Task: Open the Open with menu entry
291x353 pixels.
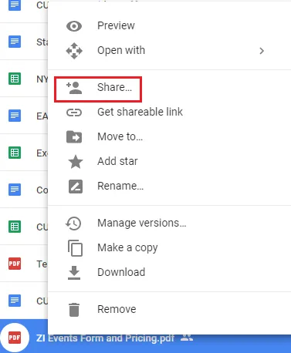Action: tap(170, 50)
